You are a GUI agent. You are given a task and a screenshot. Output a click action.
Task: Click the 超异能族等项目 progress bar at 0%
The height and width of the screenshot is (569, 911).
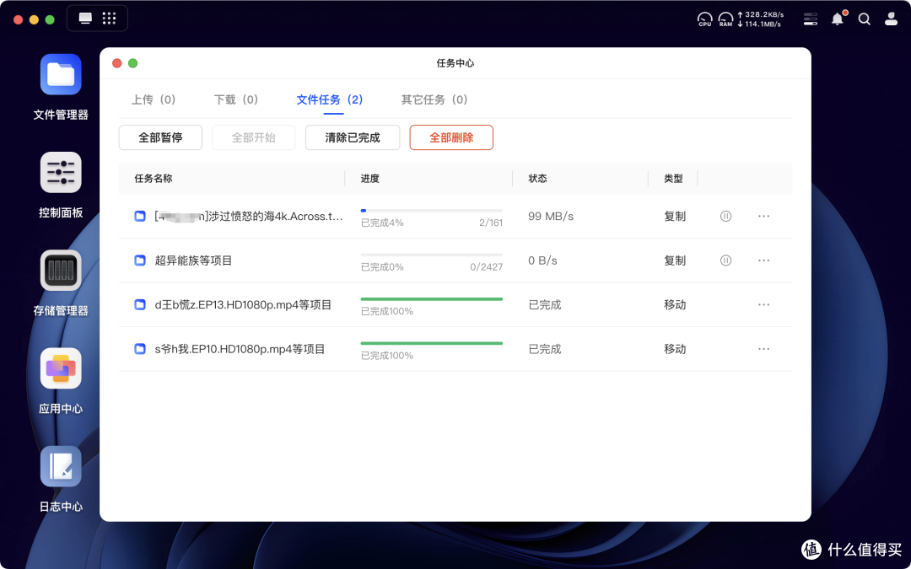click(432, 255)
